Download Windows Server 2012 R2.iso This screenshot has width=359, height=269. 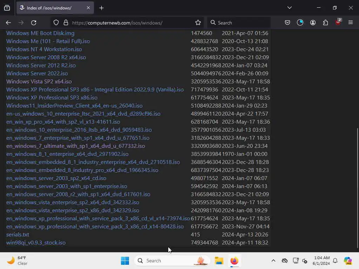click(41, 65)
